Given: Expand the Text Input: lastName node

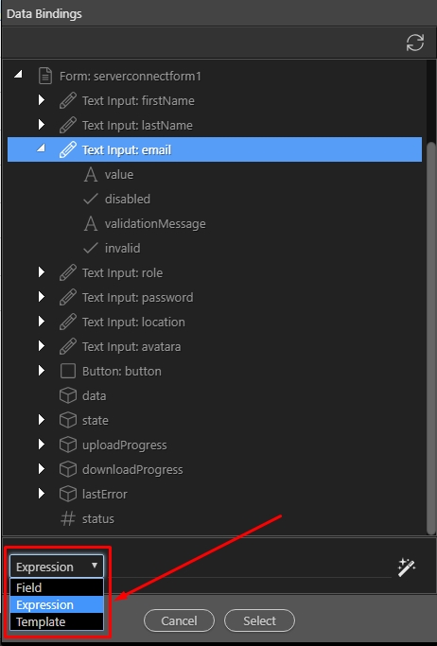Looking at the screenshot, I should coord(42,125).
